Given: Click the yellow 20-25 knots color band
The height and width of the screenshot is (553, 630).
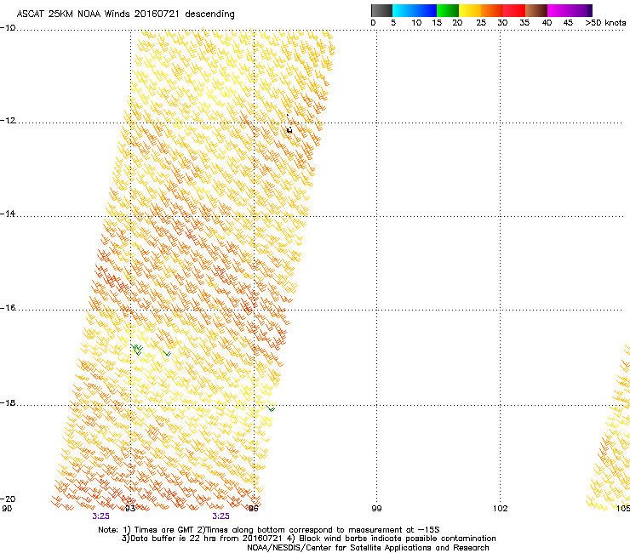Looking at the screenshot, I should (470, 10).
